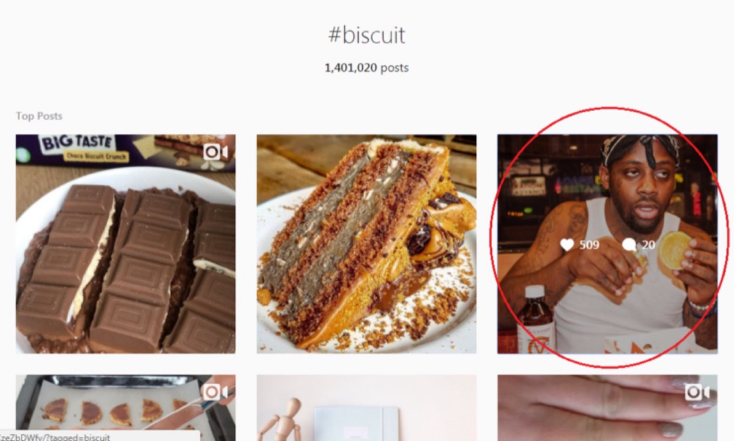Open the post of the man eating biscuits
Image resolution: width=734 pixels, height=441 pixels.
pyautogui.click(x=607, y=244)
